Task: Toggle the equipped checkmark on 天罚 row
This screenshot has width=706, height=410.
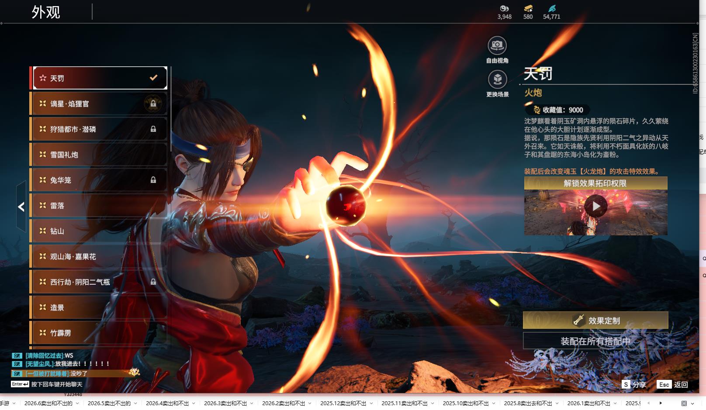Action: pos(153,78)
